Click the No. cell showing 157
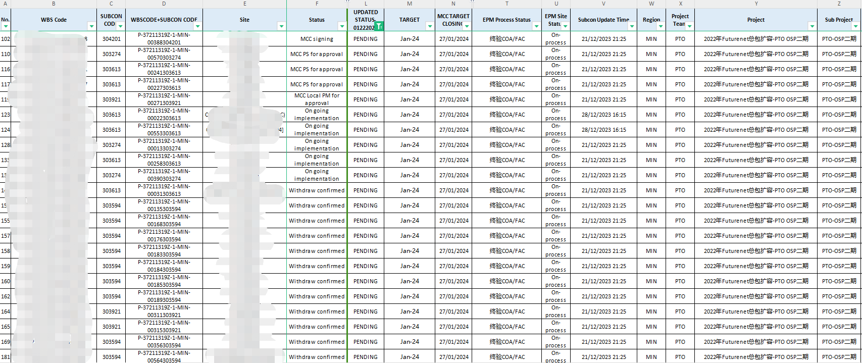The width and height of the screenshot is (862, 363). 6,236
